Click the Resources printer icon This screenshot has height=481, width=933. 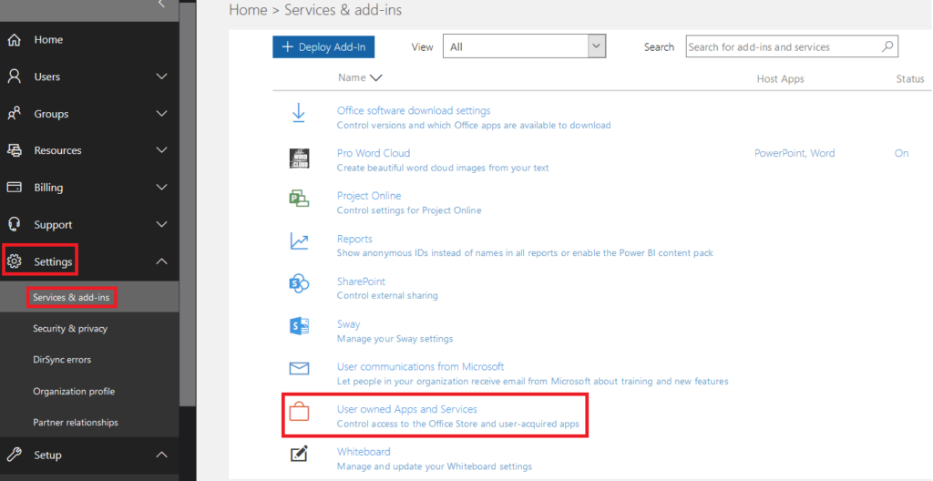pyautogui.click(x=15, y=150)
